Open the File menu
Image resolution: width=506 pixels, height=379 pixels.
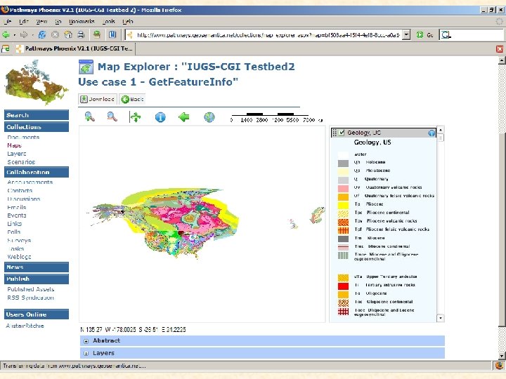click(7, 22)
